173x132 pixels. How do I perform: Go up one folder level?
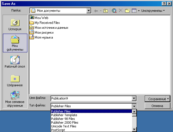[106, 11]
